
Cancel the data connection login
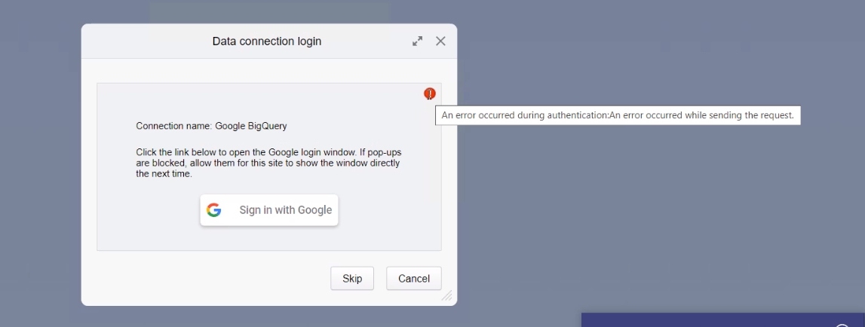[414, 279]
